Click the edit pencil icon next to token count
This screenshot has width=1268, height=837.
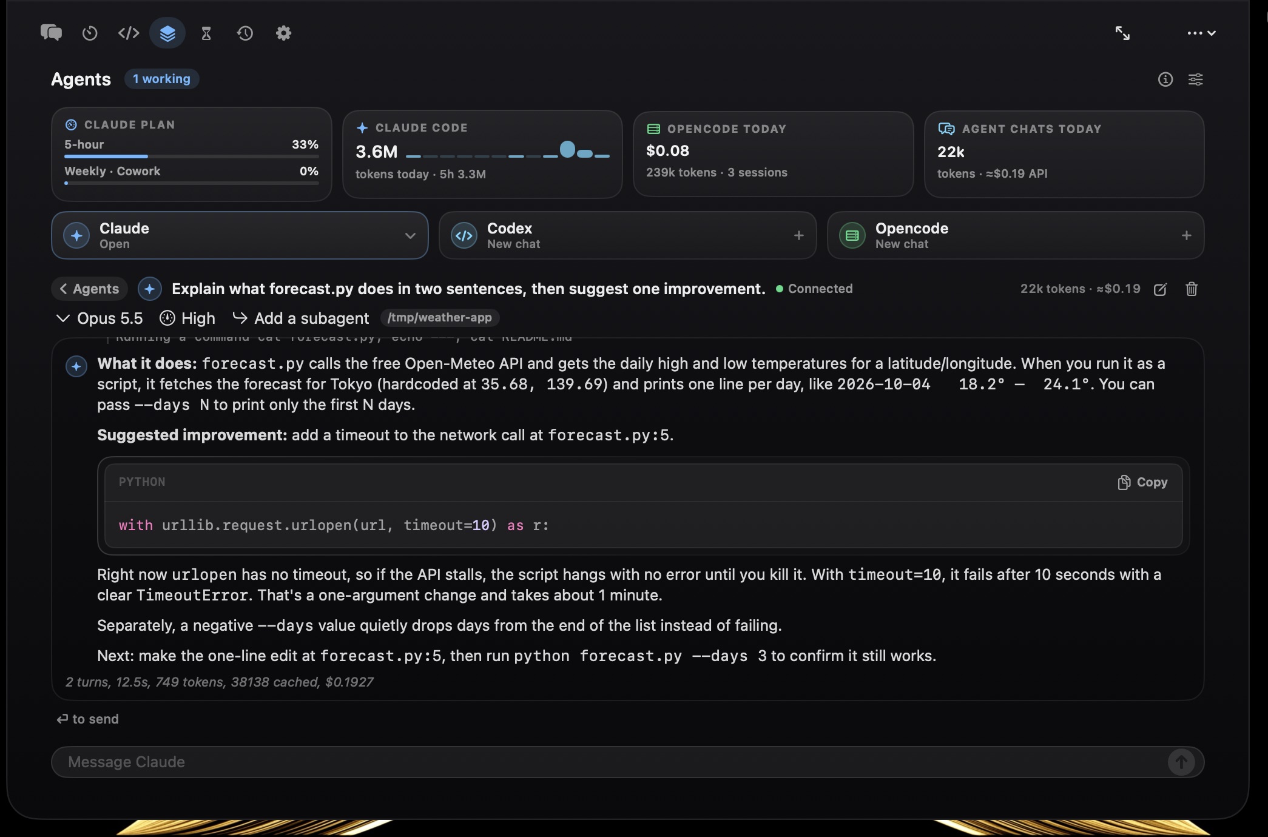pyautogui.click(x=1161, y=289)
